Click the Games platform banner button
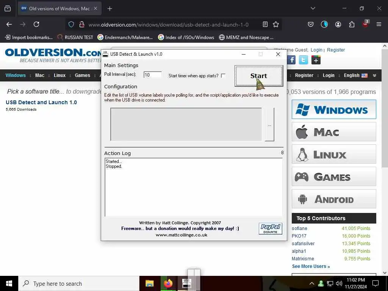Viewport: 388px width, 291px height. [334, 177]
